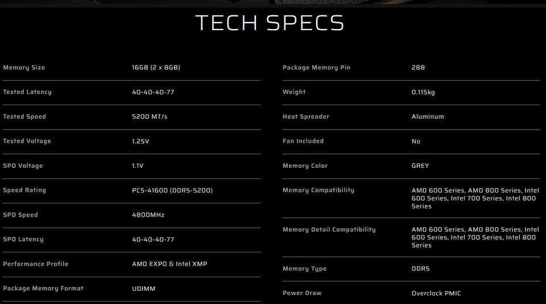Click the GREY memory color value
This screenshot has width=546, height=304.
[420, 166]
